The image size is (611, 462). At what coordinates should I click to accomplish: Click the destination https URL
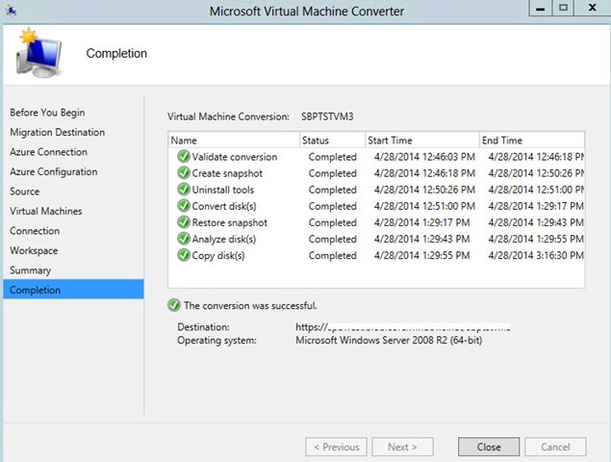click(x=403, y=326)
